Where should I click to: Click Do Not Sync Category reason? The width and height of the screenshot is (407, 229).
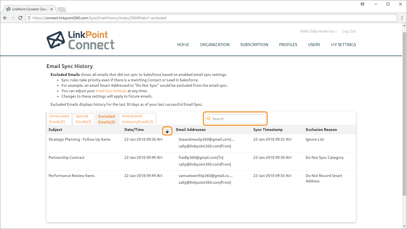[x=324, y=157]
